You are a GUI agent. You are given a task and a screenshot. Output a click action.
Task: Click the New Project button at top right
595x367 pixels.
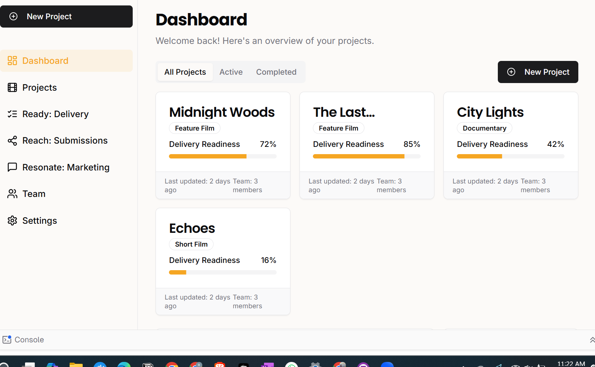pos(538,72)
